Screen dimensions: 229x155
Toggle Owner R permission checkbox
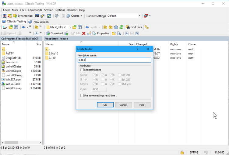(94, 75)
